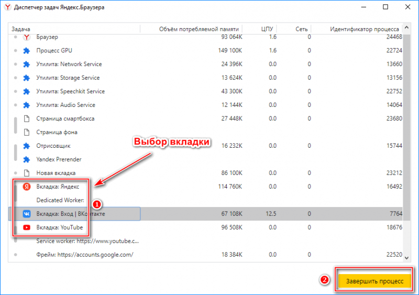
Task: Click process ID 24468
Action: click(x=394, y=37)
